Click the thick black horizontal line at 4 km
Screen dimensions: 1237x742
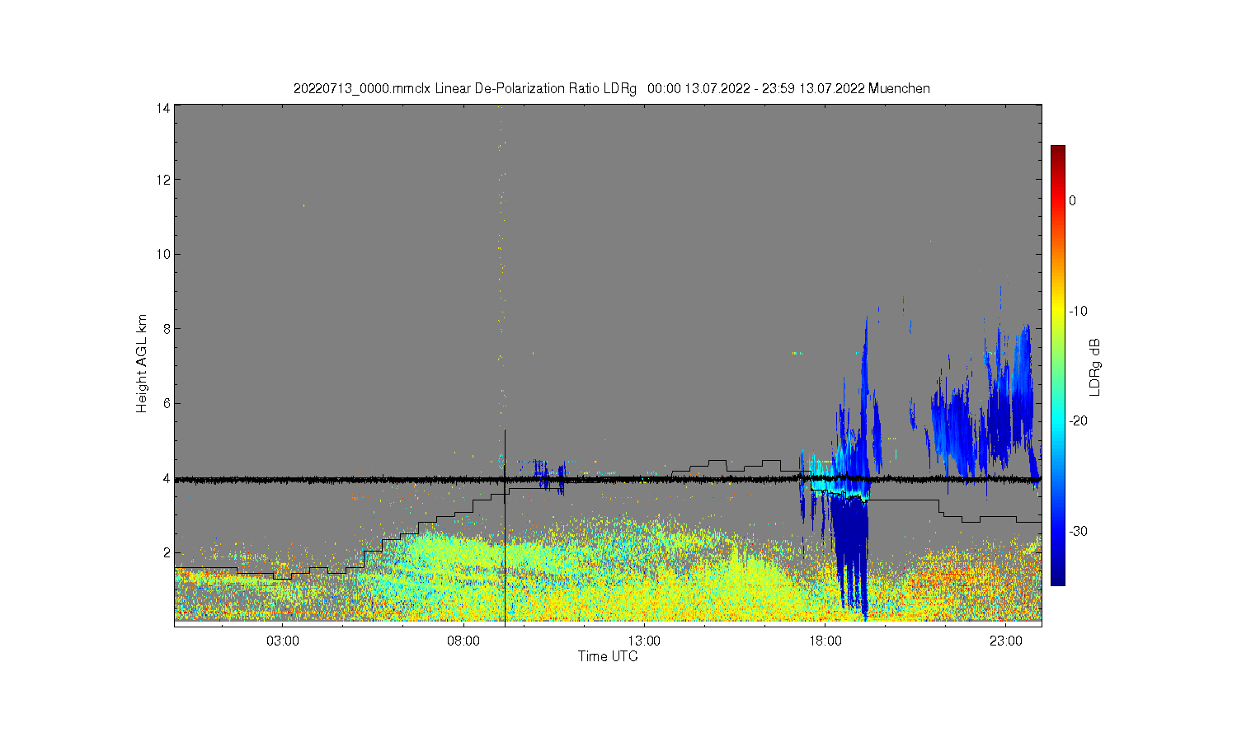pyautogui.click(x=608, y=478)
